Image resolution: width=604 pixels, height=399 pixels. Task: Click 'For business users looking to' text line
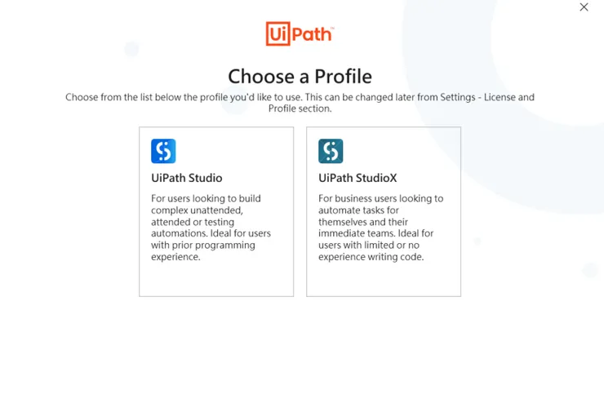pyautogui.click(x=380, y=198)
